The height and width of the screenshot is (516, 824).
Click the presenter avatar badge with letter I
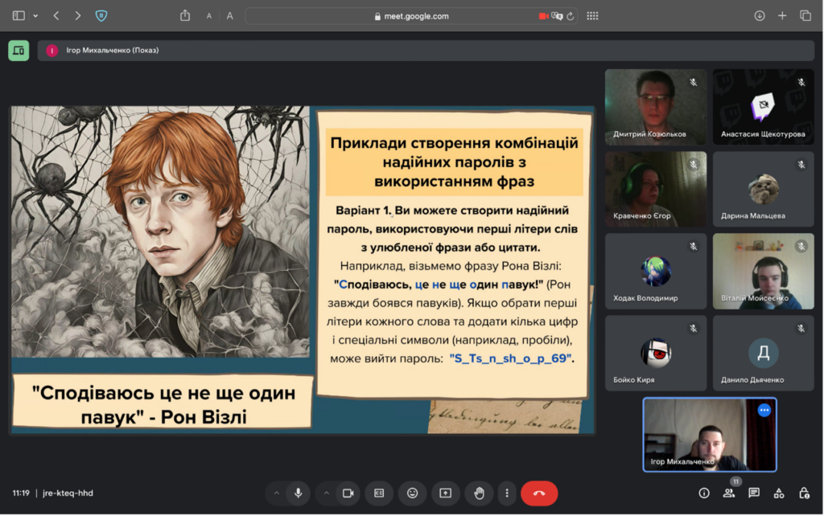point(51,51)
